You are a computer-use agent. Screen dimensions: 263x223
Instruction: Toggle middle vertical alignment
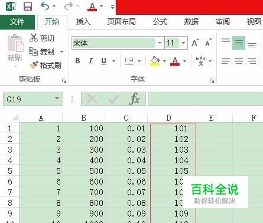(239, 43)
